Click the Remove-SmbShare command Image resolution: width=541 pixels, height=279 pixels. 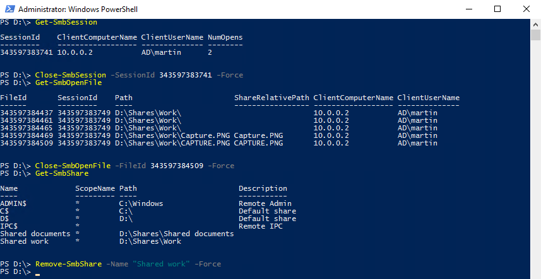pos(68,264)
